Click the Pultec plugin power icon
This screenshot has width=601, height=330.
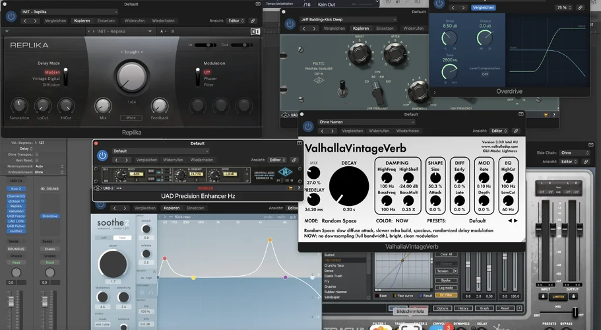[x=290, y=24]
